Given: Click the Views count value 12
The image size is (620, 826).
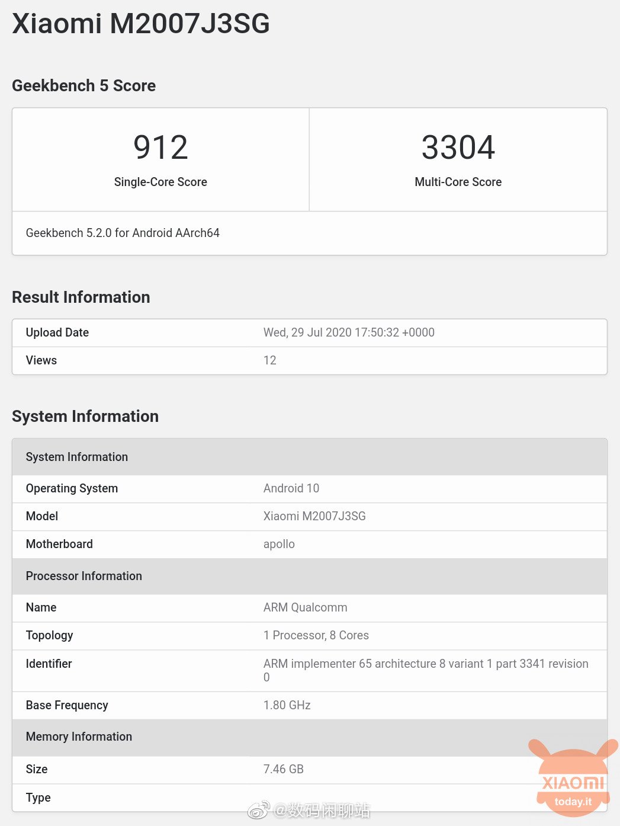Looking at the screenshot, I should click(x=270, y=360).
